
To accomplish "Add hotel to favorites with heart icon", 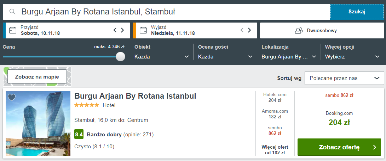I will click(x=12, y=97).
